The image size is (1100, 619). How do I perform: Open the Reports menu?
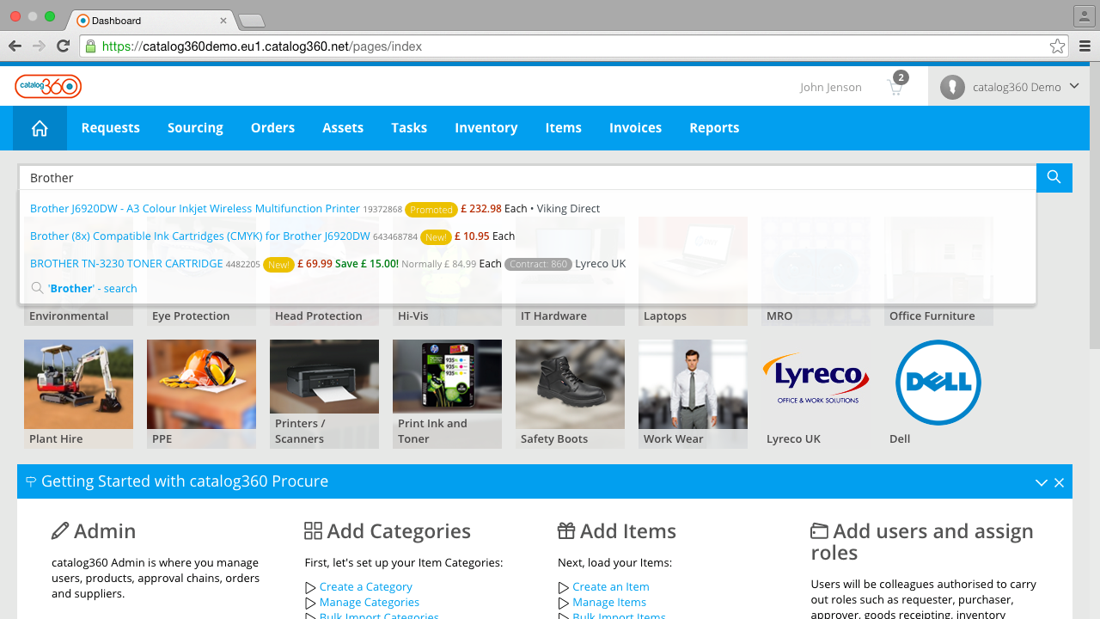(x=714, y=128)
